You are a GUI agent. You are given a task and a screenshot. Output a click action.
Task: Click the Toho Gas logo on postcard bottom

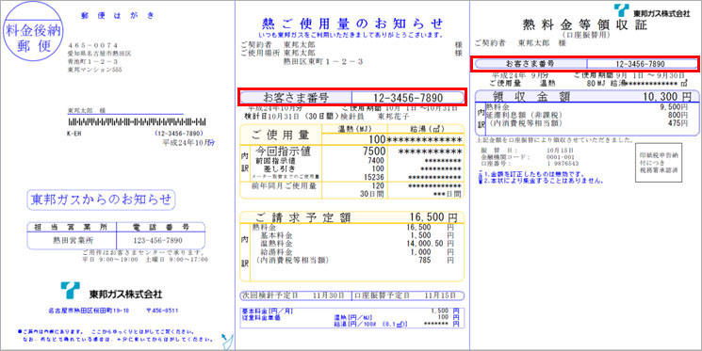[111, 292]
